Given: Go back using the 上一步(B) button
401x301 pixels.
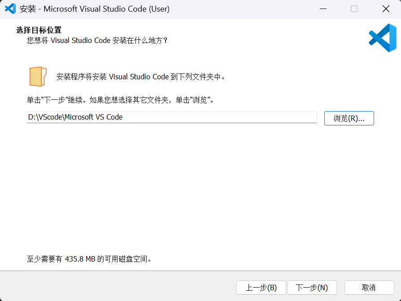Looking at the screenshot, I should point(261,288).
